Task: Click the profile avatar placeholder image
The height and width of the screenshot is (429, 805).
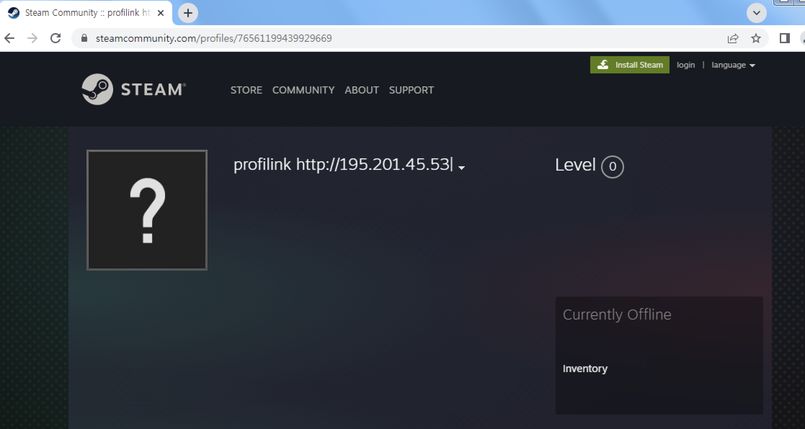Action: (147, 210)
